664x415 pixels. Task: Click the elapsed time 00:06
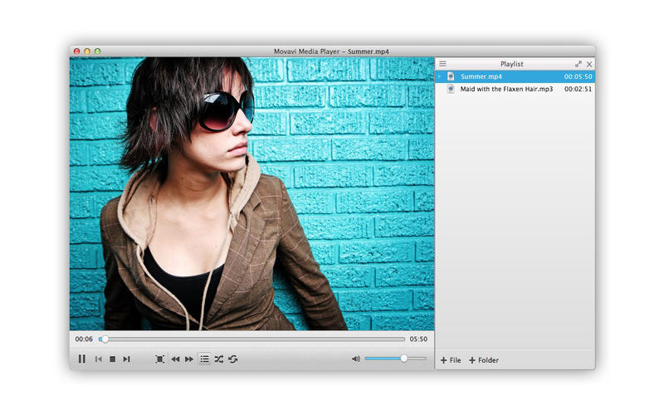click(84, 339)
